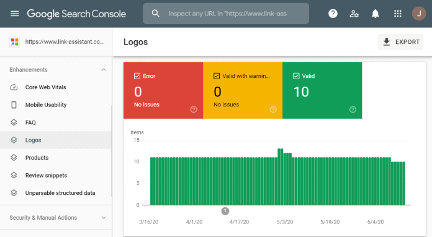Open the property selector dropdown
The height and width of the screenshot is (237, 432).
coord(56,42)
